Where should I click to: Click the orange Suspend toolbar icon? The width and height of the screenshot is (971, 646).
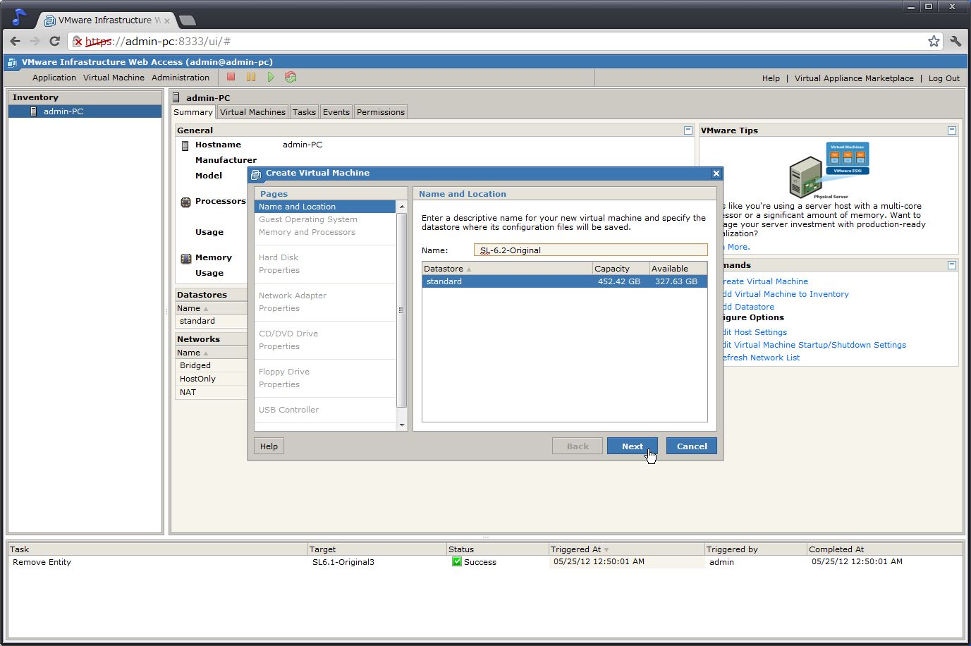coord(251,77)
